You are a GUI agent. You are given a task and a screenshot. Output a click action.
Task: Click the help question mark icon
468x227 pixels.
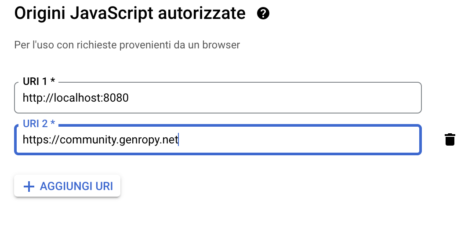(263, 14)
